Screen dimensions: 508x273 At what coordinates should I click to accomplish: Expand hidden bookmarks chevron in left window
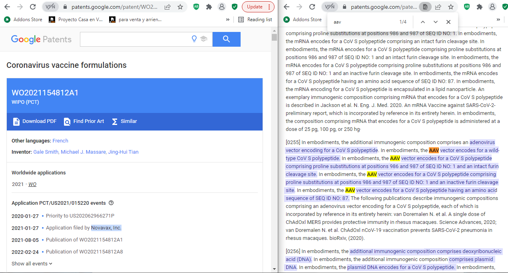228,20
